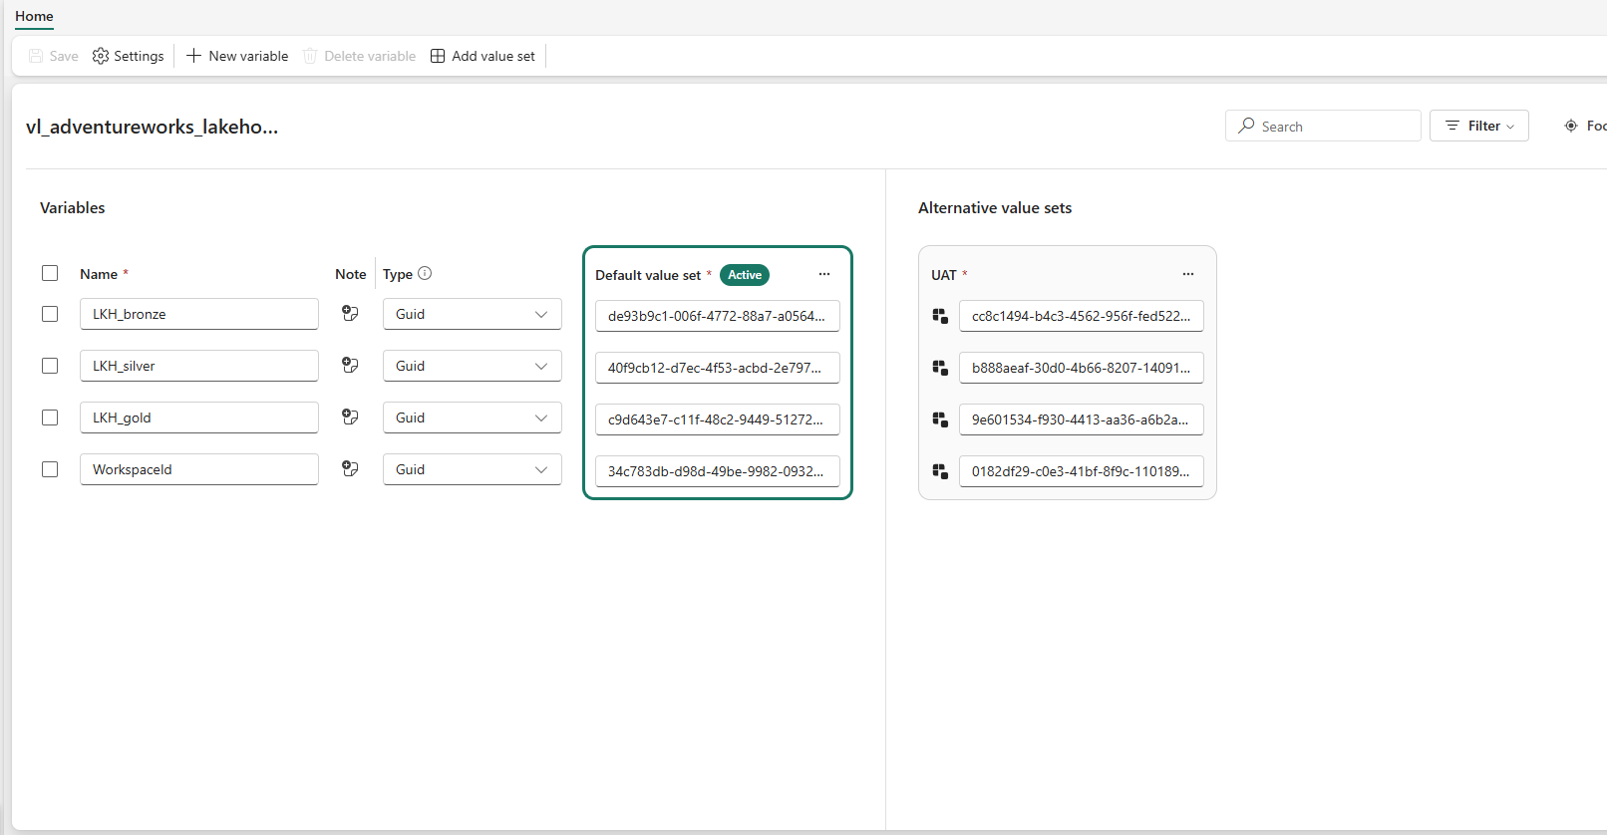Click the New variable plus icon
The width and height of the screenshot is (1607, 835).
coord(194,56)
